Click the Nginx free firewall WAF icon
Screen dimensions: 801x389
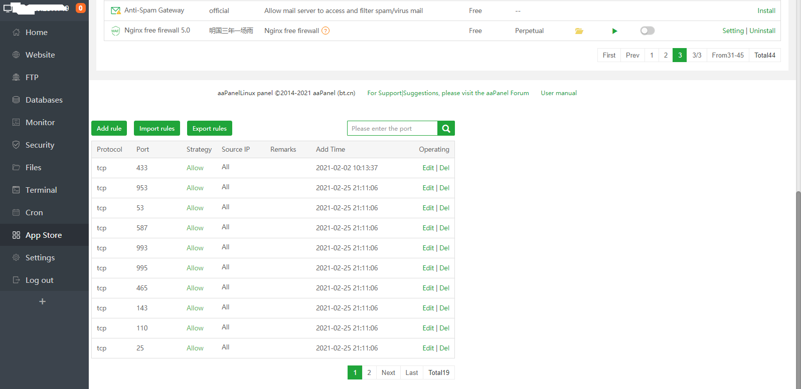coord(115,31)
